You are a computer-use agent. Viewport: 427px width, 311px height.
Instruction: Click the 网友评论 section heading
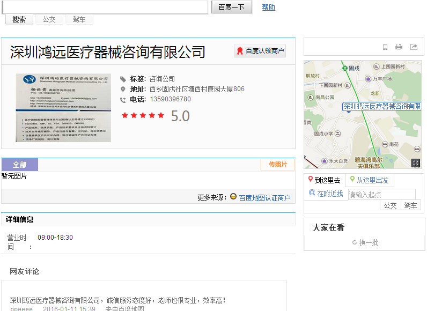pos(25,271)
